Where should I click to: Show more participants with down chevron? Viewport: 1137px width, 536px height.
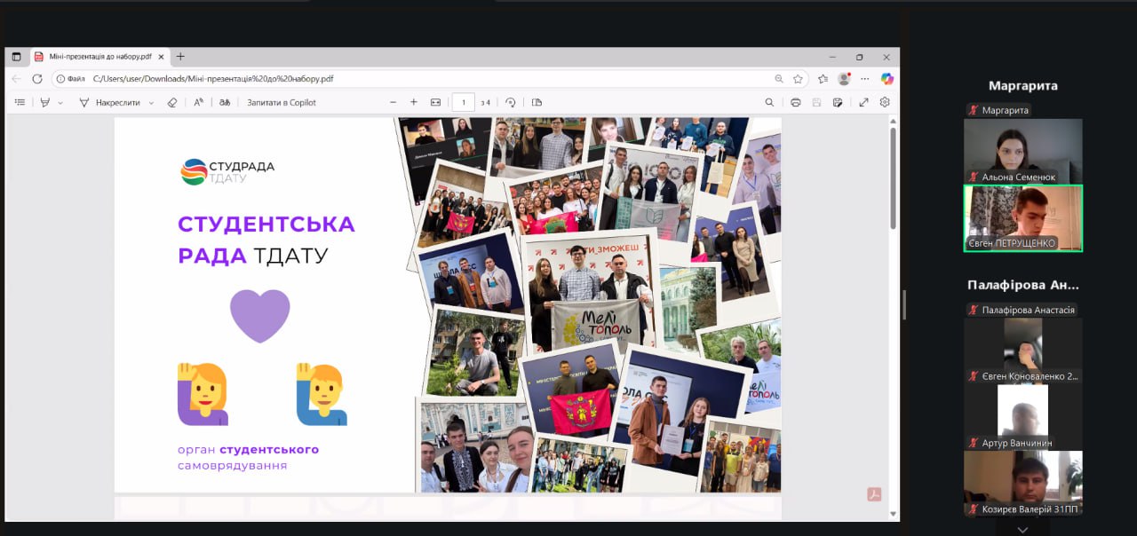point(1022,529)
